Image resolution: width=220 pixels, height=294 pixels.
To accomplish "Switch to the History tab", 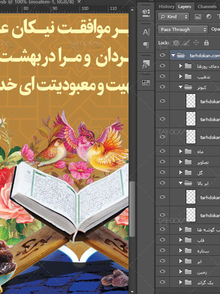I will point(167,6).
